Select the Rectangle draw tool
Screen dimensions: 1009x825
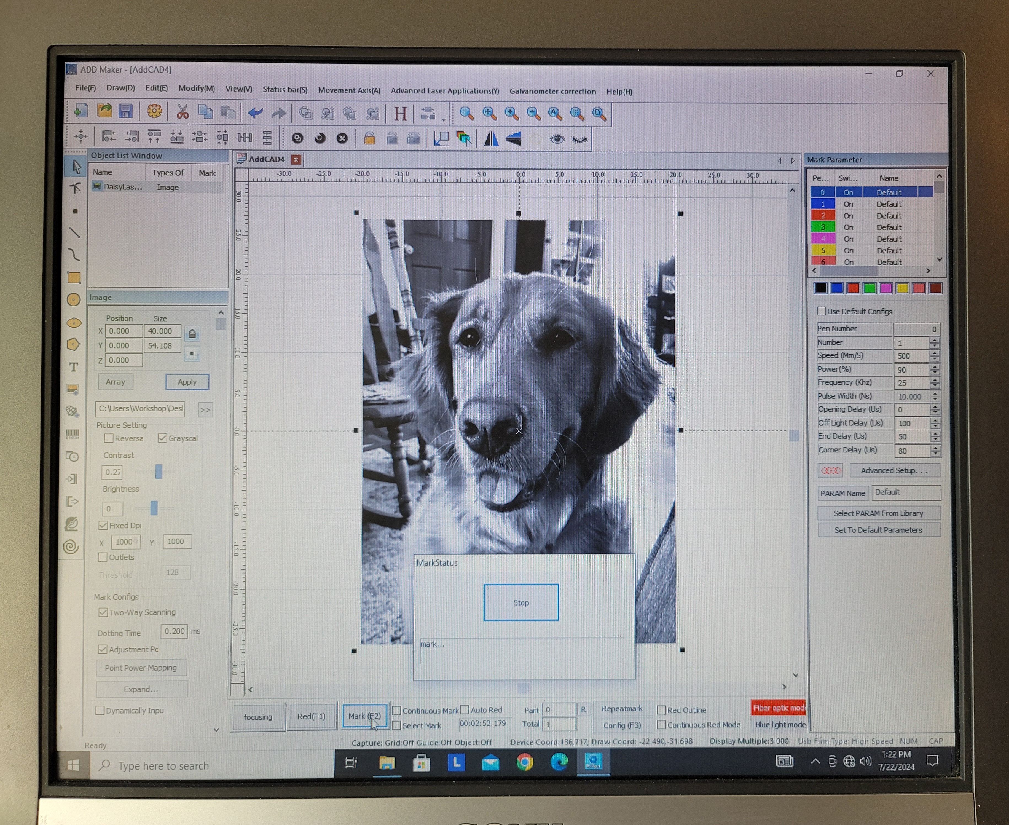[x=74, y=278]
